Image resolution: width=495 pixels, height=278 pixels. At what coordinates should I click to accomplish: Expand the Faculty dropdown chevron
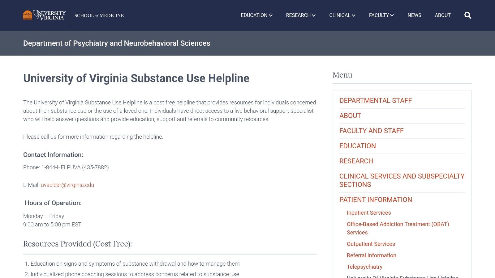pyautogui.click(x=392, y=15)
